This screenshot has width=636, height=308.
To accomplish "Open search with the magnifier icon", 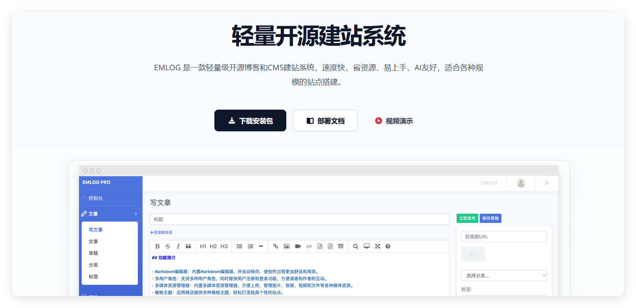I will point(355,246).
